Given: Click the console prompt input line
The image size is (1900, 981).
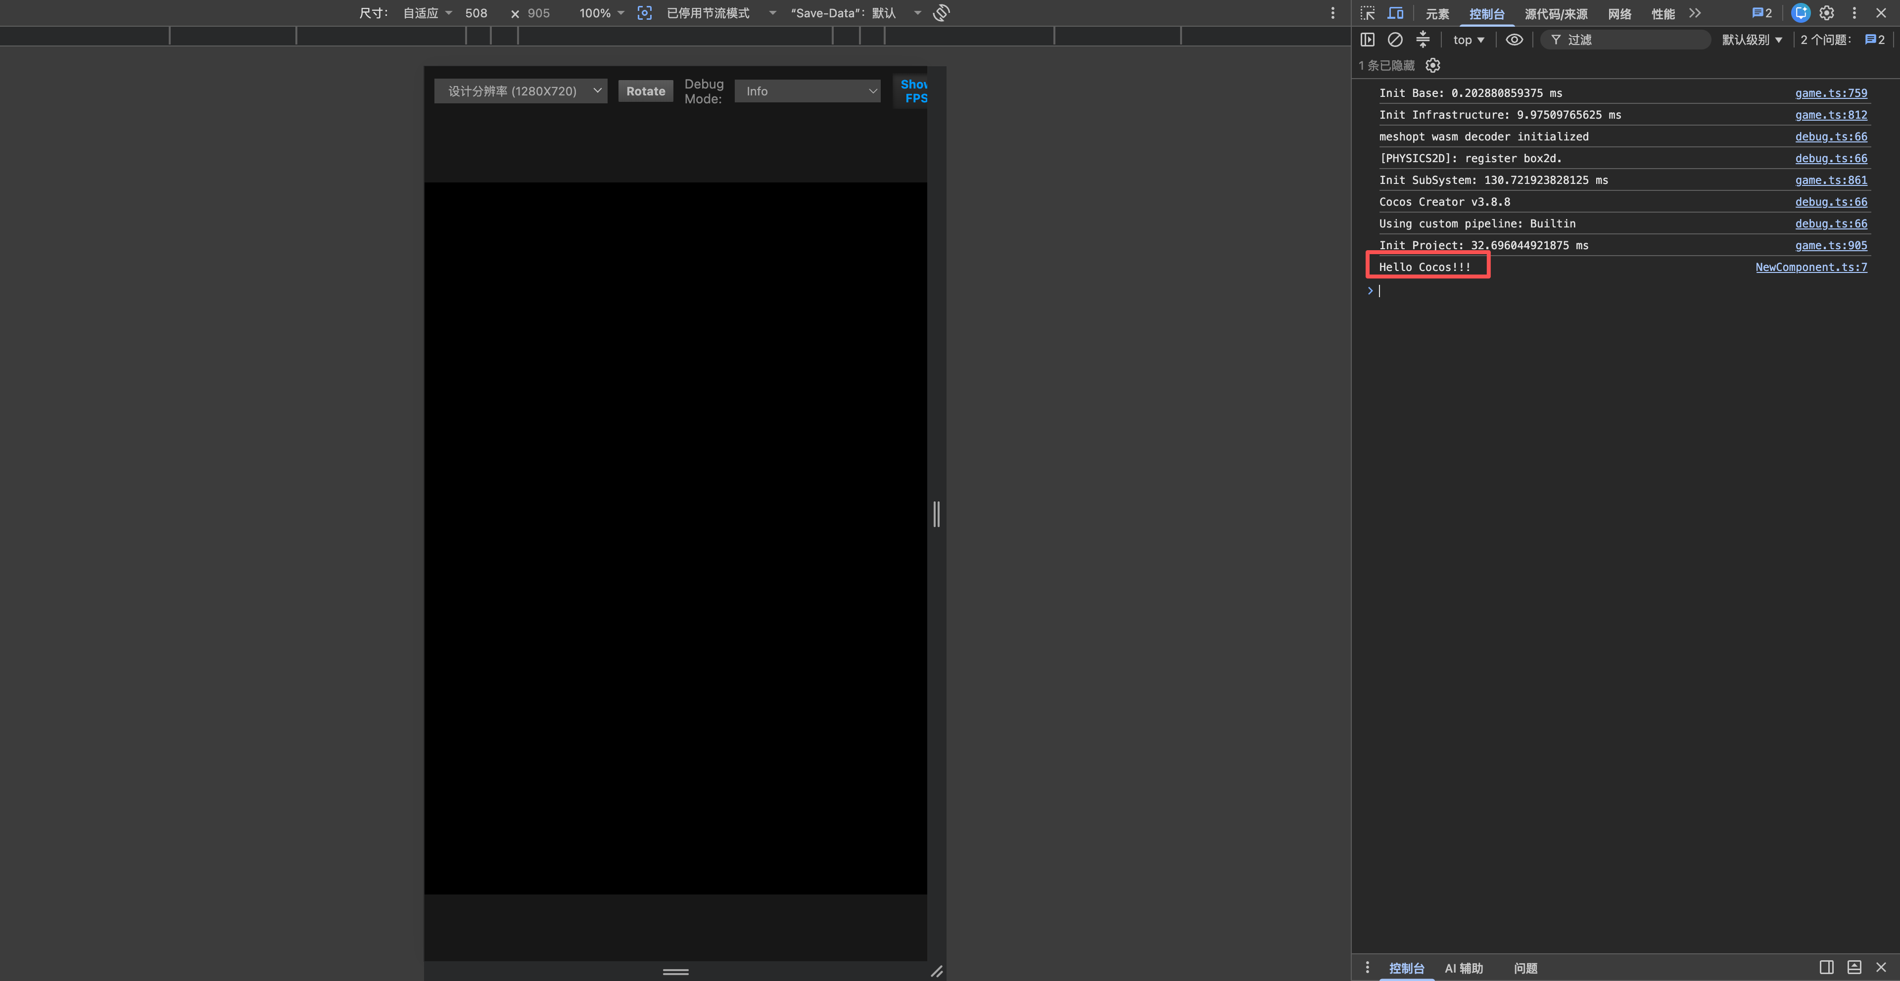Looking at the screenshot, I should pyautogui.click(x=1623, y=291).
